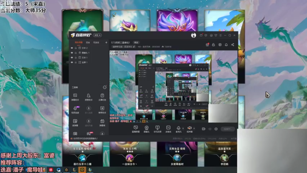Hide the 摄像头 1 source layer
This screenshot has height=173, width=307.
tap(72, 53)
